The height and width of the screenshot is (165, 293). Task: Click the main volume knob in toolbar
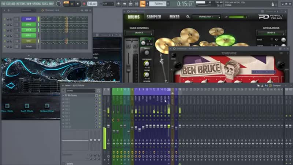click(58, 4)
